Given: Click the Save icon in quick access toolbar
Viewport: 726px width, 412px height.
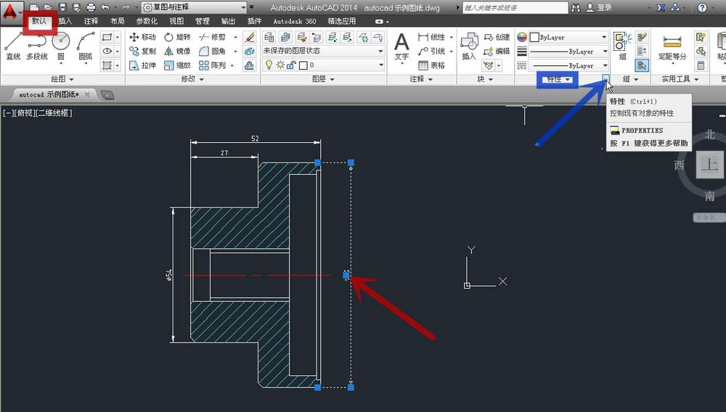Looking at the screenshot, I should coord(62,7).
